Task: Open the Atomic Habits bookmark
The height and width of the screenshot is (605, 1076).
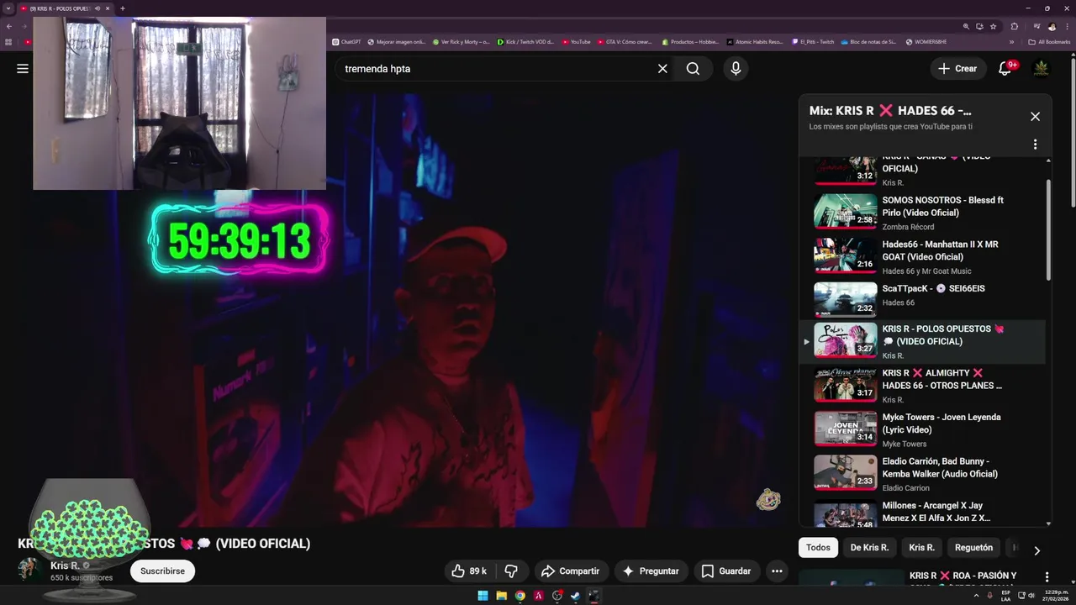Action: point(755,41)
